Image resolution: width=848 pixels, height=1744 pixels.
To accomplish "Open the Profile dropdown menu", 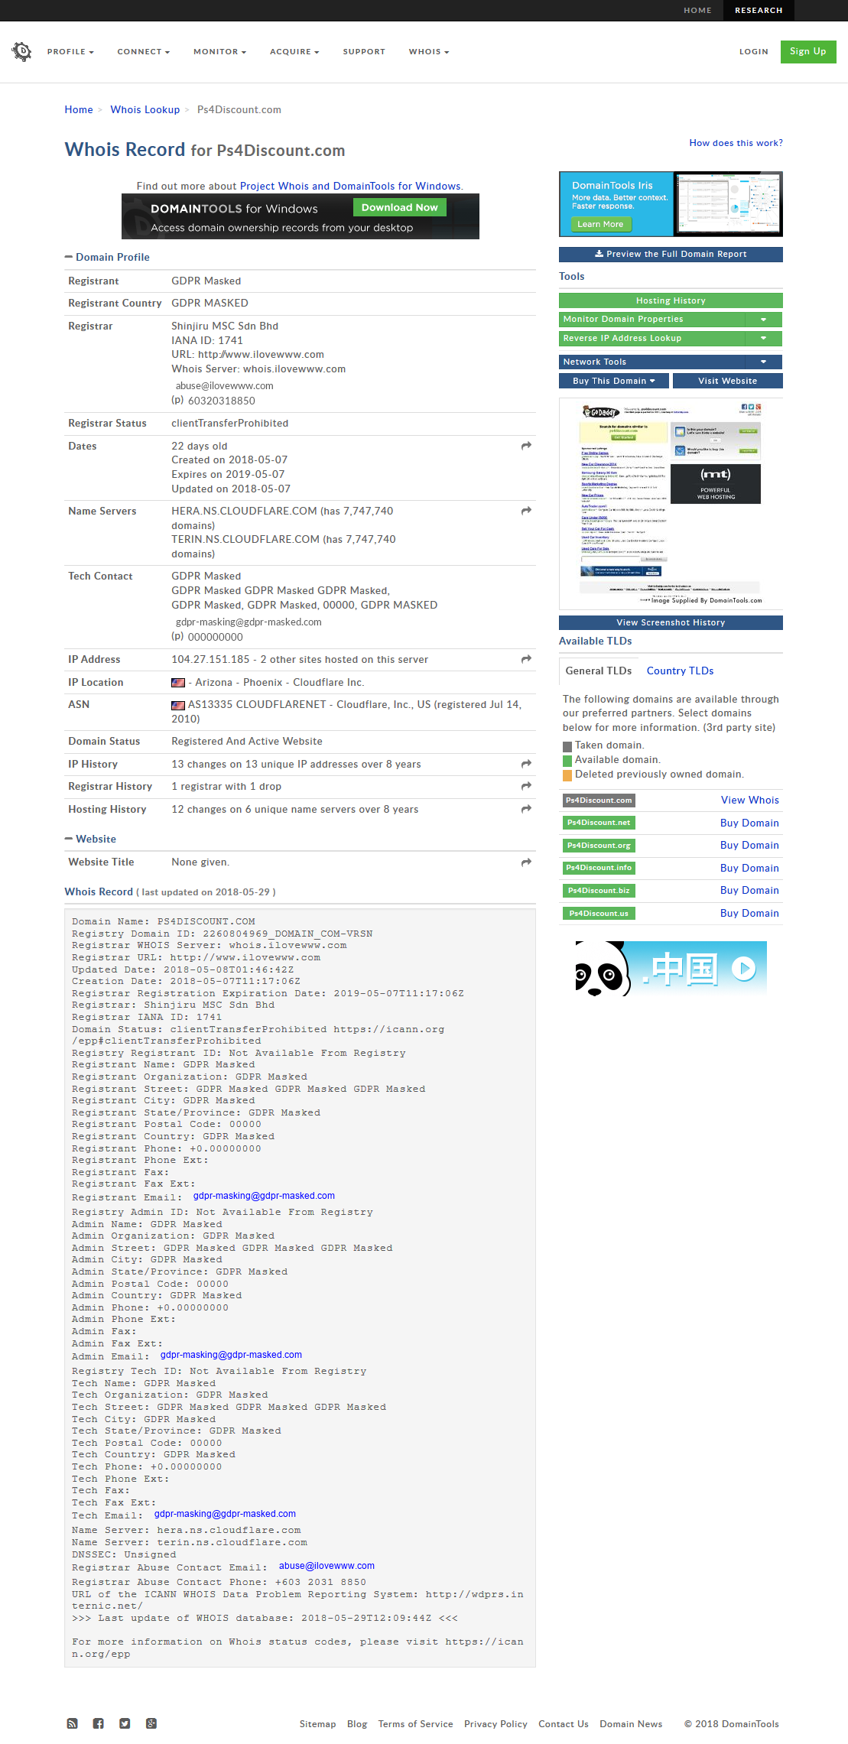I will pos(70,52).
